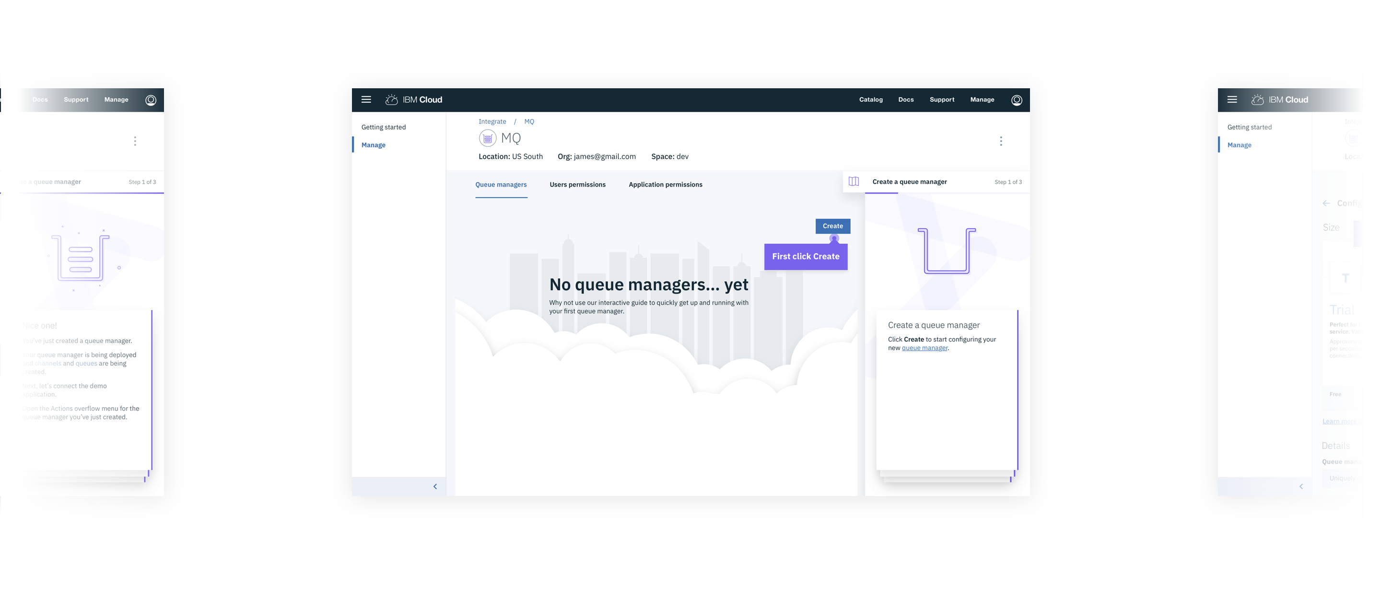
Task: Collapse the sidebar in right window
Action: point(1301,487)
